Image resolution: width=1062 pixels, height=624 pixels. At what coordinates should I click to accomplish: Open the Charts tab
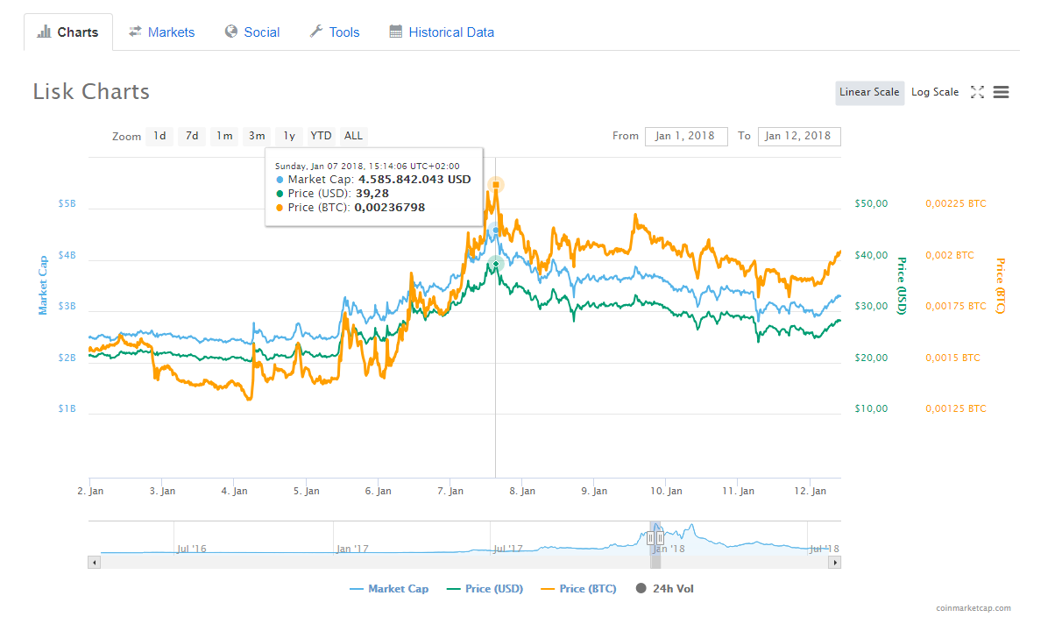point(67,32)
